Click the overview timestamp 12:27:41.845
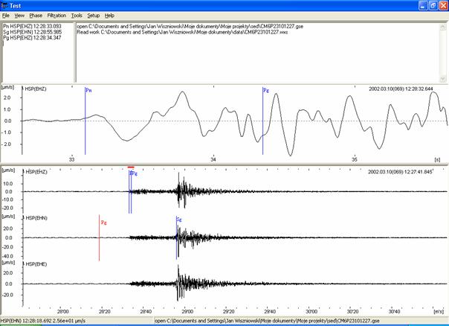The height and width of the screenshot is (326, 449). pyautogui.click(x=400, y=172)
